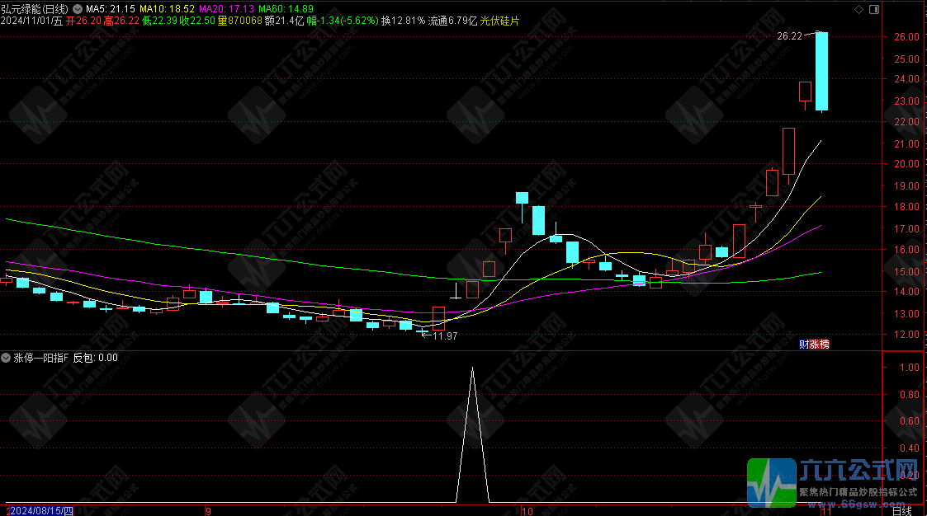The image size is (927, 516).
Task: Select the 日线 period label at bottom-right
Action: 903,511
